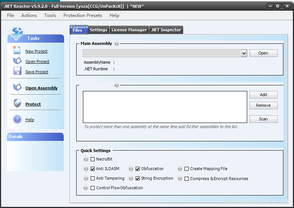Screen dimensions: 294x208
Task: Click help icon beside NecroBit
Action: pos(86,159)
